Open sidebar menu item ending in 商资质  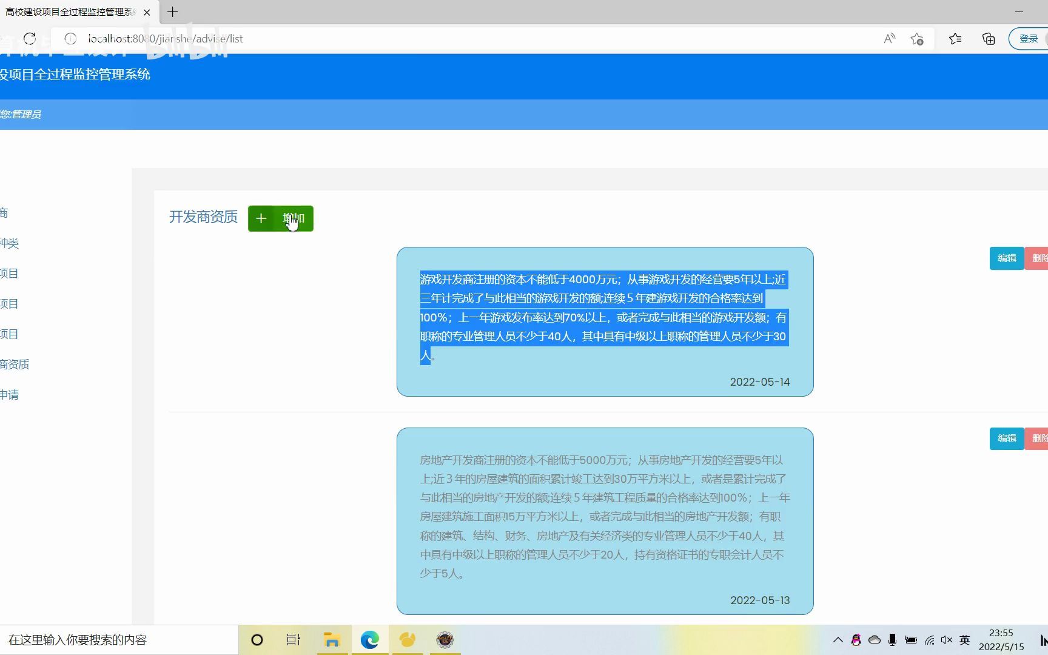coord(15,364)
